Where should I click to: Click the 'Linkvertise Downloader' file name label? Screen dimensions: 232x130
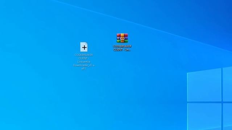(84, 62)
